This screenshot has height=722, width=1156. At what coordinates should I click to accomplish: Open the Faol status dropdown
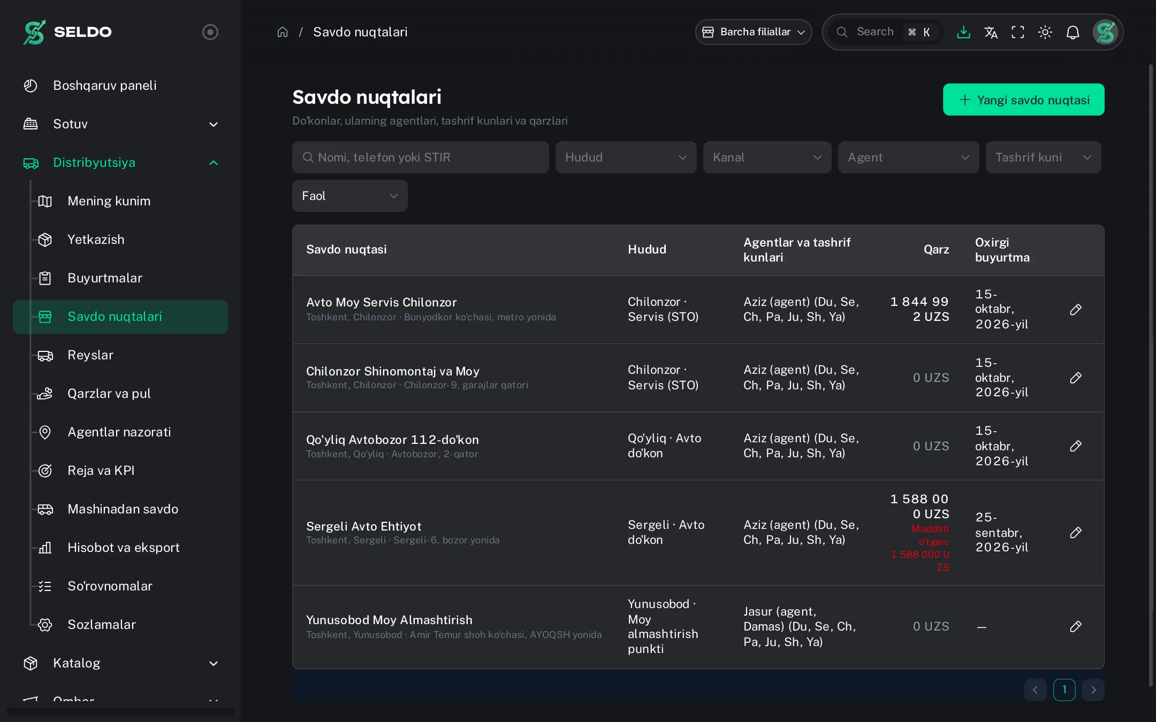pos(350,196)
